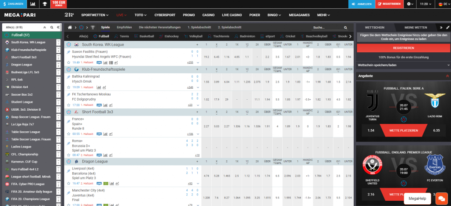Screen dimensions: 451x206
Task: Click the search magnifier in left sidebar header
Action: (52, 28)
